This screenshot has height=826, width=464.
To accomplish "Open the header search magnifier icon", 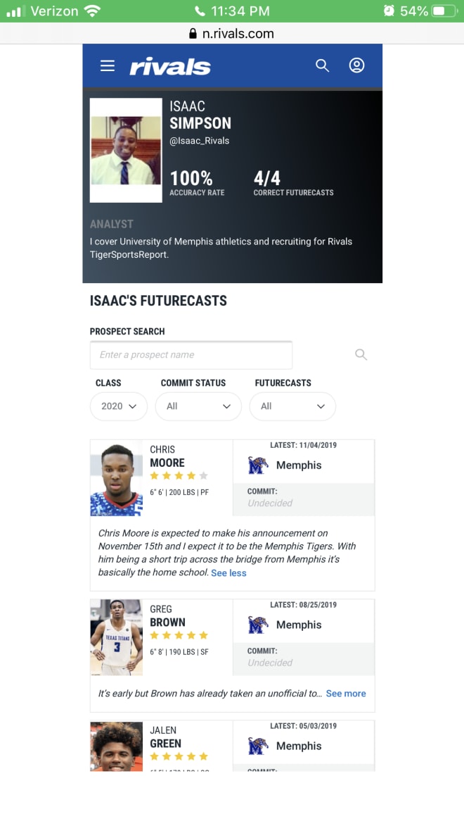I will [x=322, y=65].
